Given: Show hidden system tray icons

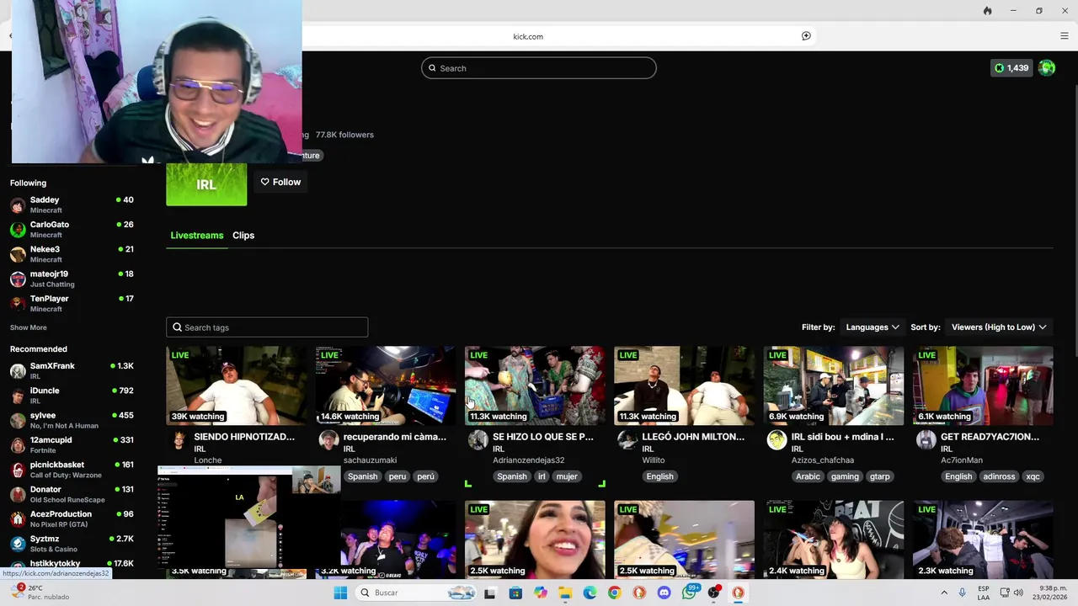Looking at the screenshot, I should click(x=944, y=593).
